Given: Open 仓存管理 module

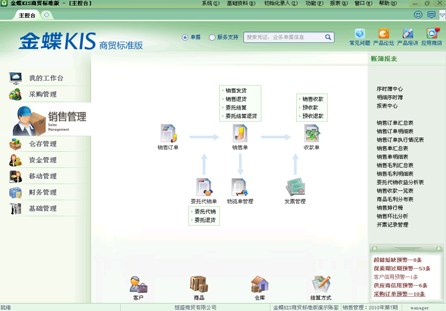Looking at the screenshot, I should click(43, 144).
